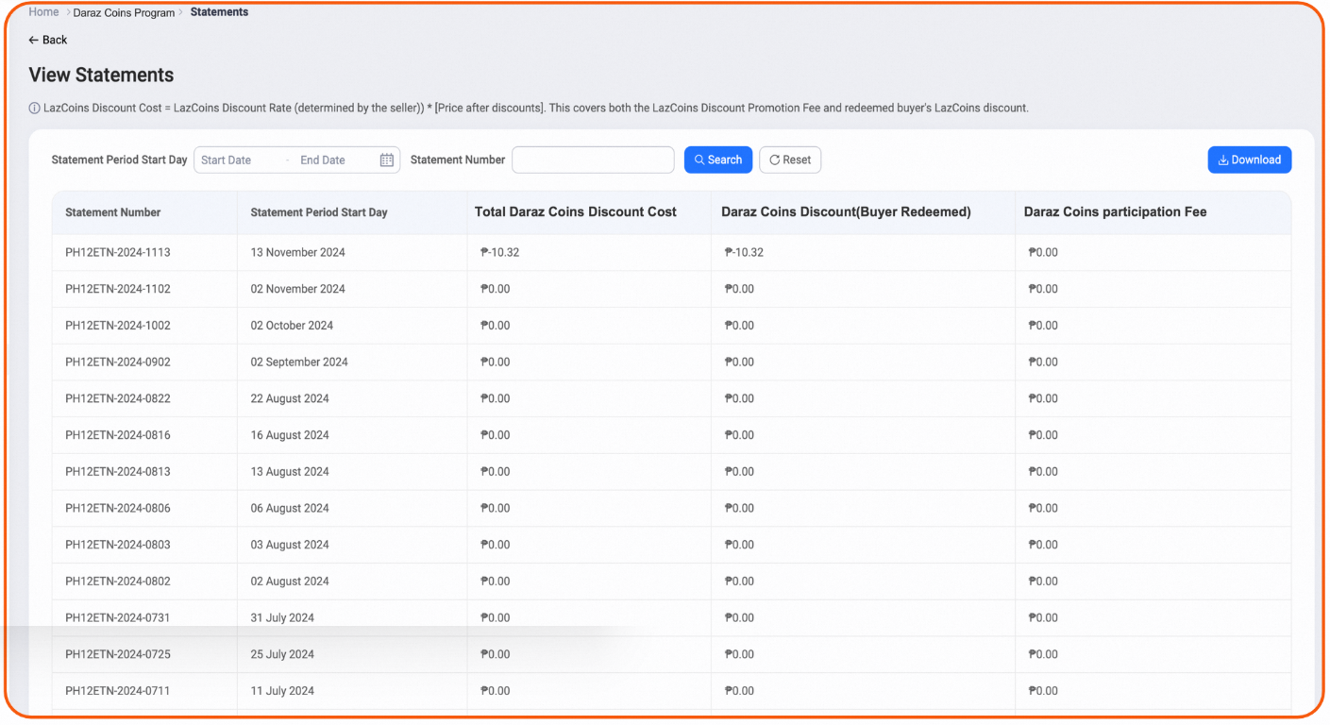
Task: Go to Home in the breadcrumb
Action: [x=43, y=12]
